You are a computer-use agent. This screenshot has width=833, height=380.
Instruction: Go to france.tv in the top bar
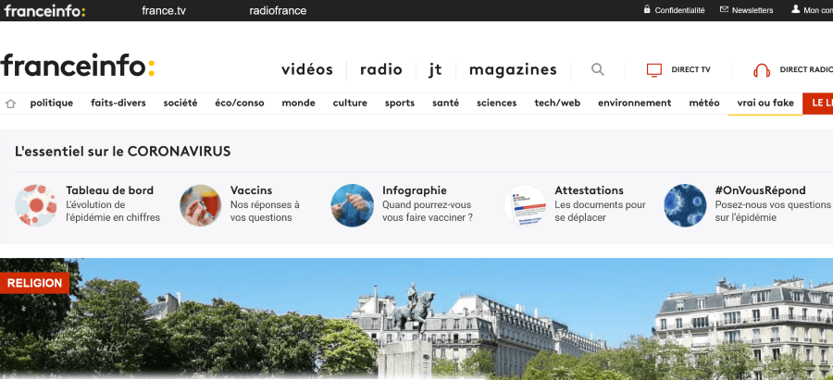pos(164,10)
